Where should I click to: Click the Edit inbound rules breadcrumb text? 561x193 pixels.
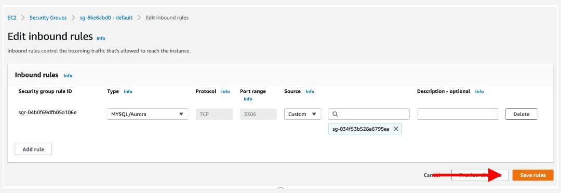tap(167, 18)
